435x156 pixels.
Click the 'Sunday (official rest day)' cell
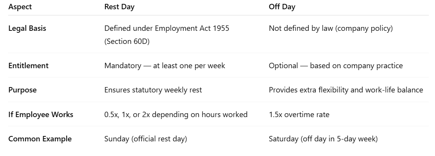(146, 139)
